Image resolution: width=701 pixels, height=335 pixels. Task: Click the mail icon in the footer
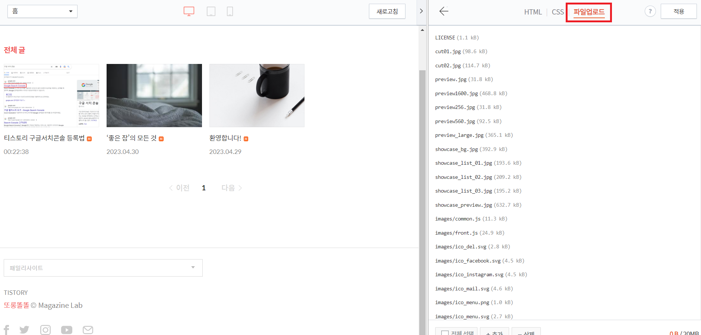[x=88, y=330]
